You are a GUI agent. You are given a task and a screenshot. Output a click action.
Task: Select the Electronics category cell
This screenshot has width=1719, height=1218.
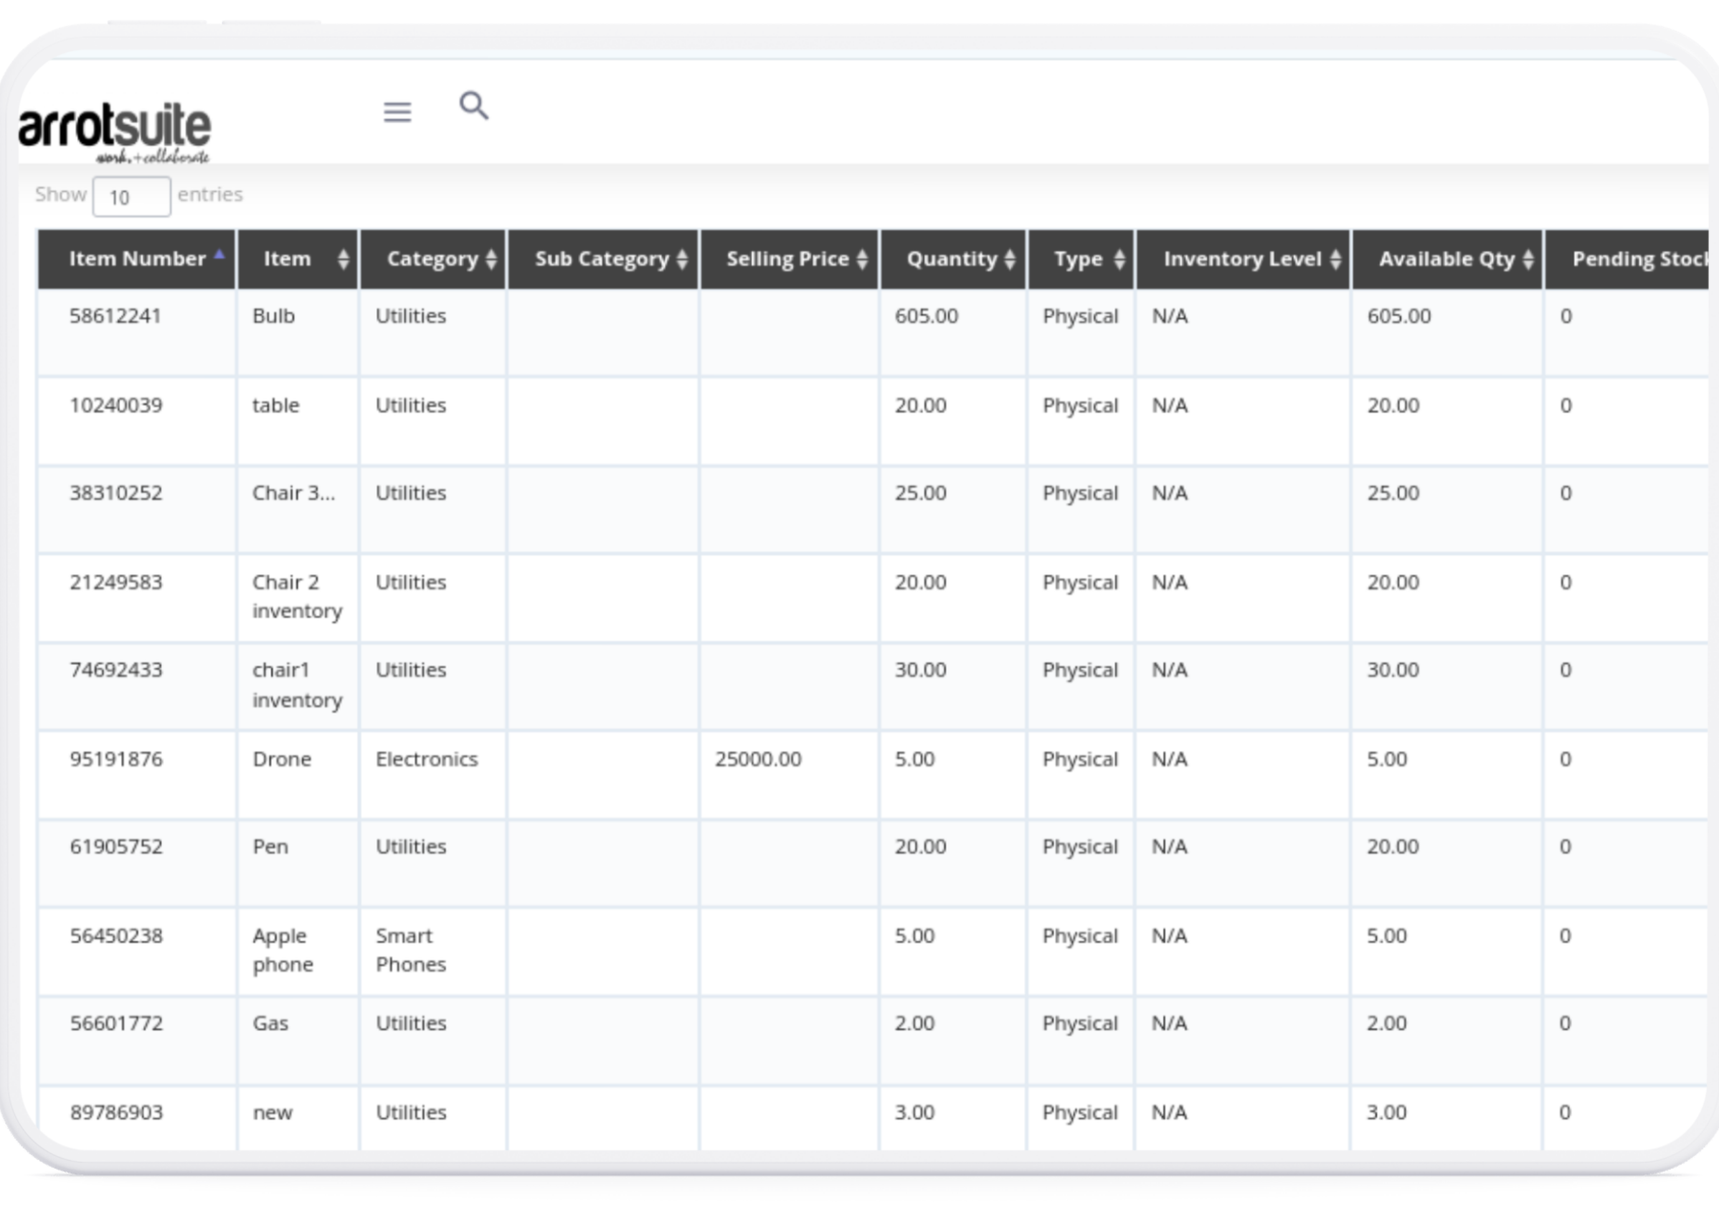click(426, 760)
